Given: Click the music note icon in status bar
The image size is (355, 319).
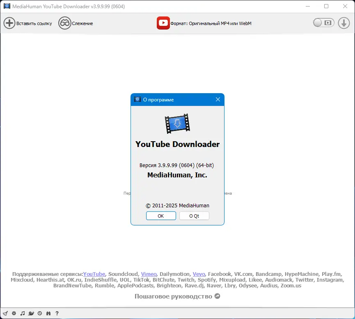Looking at the screenshot, I should [x=23, y=313].
